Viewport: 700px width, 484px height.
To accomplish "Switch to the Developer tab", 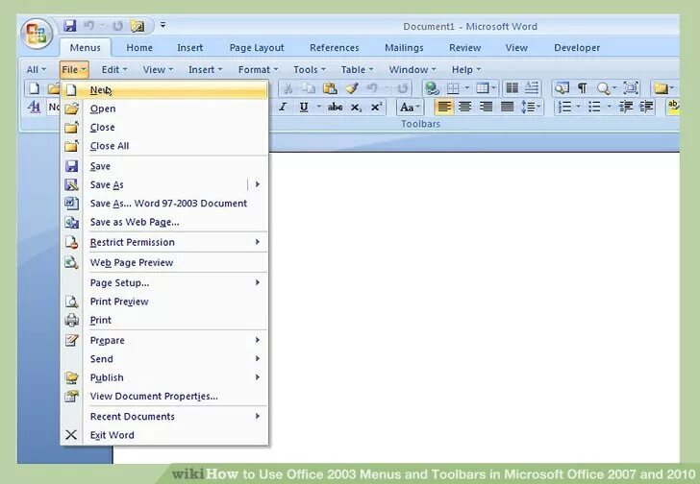I will (577, 48).
